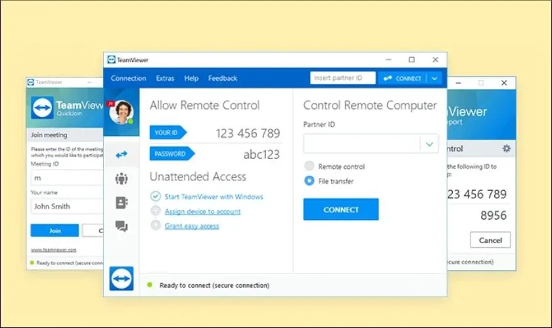Expand the dropdown next to top CONNECT button
552x328 pixels.
pyautogui.click(x=434, y=78)
